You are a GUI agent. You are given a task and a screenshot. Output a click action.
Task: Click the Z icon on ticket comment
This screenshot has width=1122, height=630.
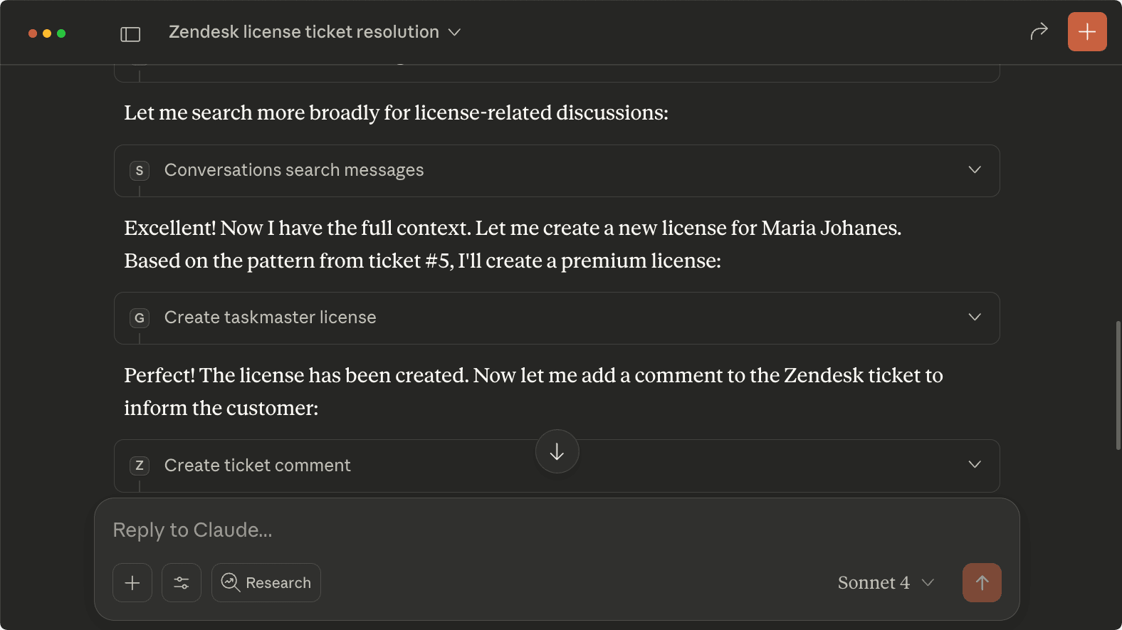[x=140, y=466]
